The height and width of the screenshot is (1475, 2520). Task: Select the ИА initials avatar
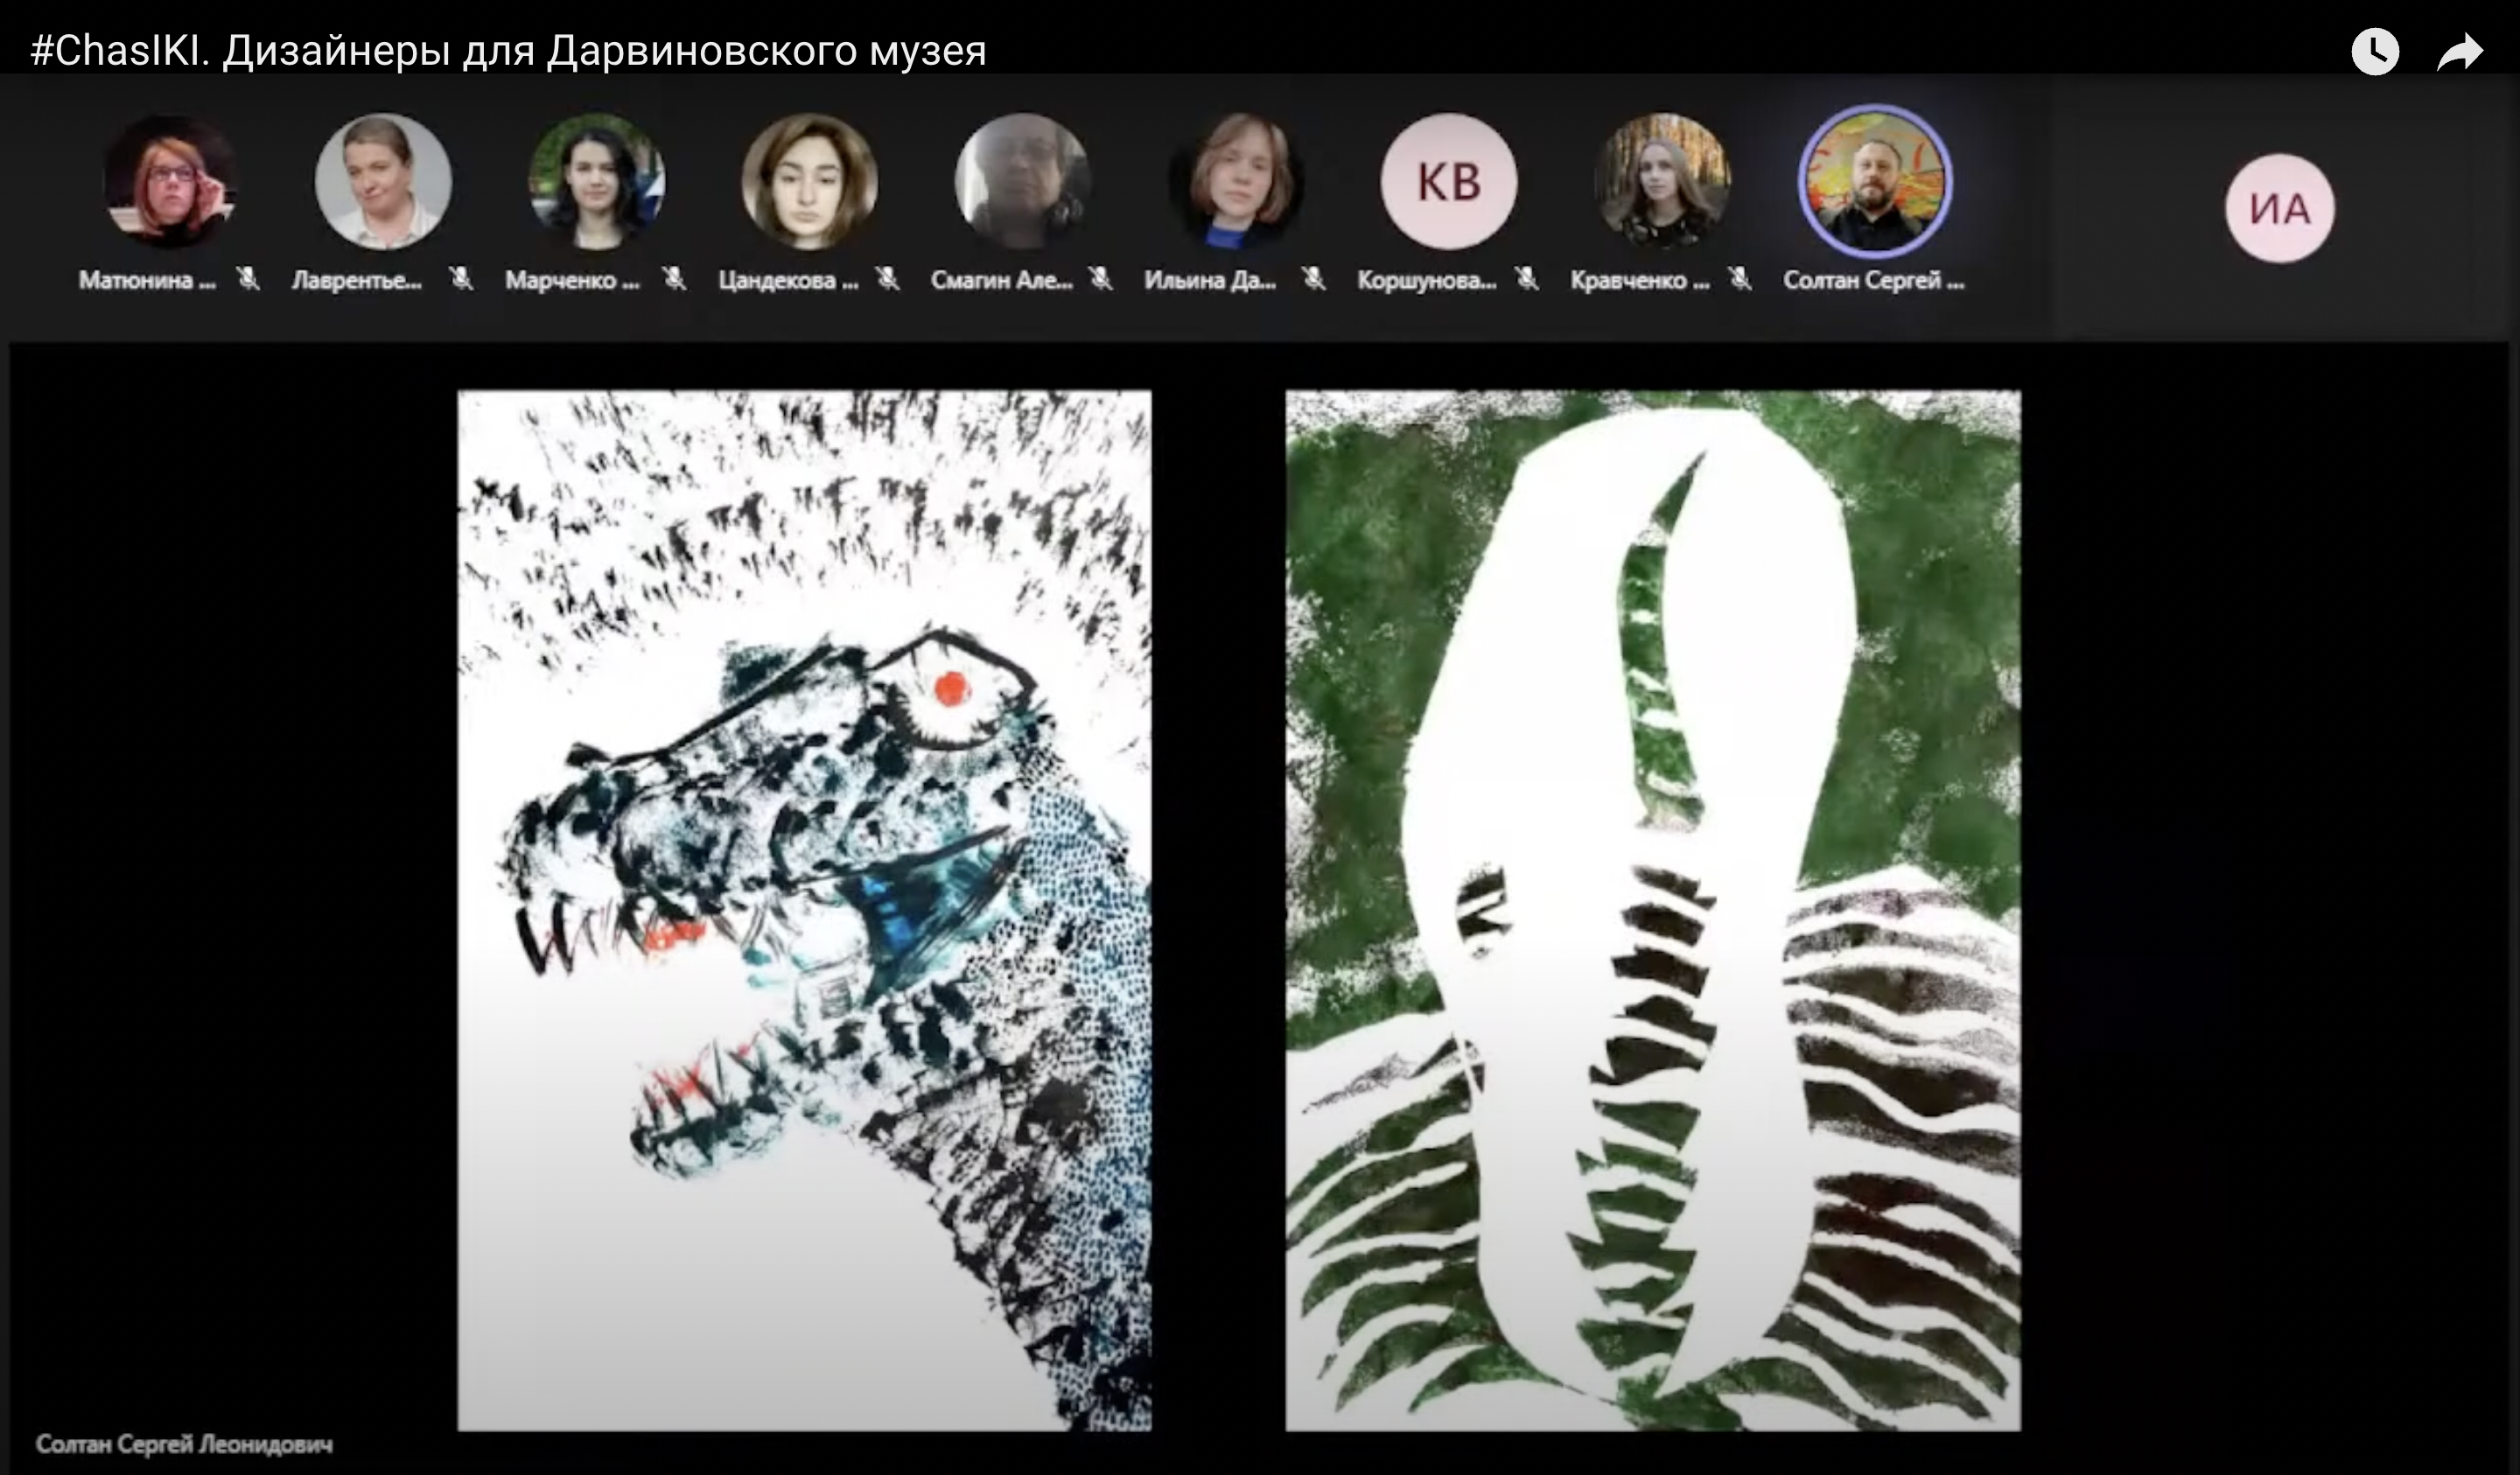point(2279,208)
